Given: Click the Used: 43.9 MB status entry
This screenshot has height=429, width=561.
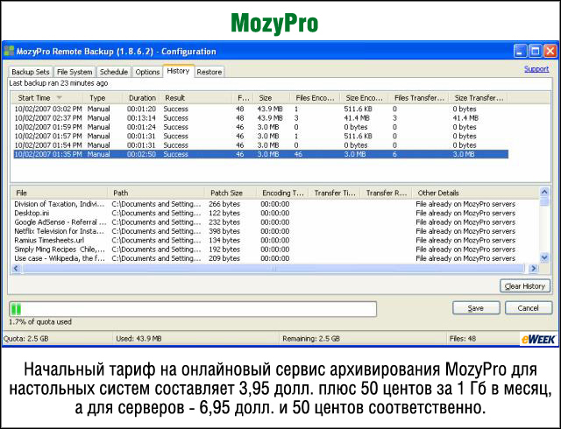Looking at the screenshot, I should click(x=138, y=338).
